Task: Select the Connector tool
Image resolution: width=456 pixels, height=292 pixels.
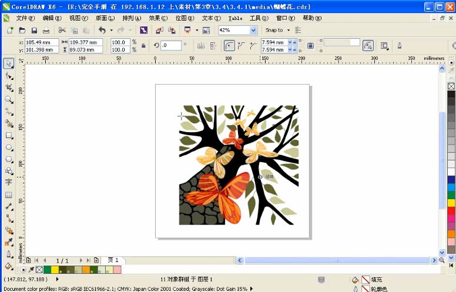Action: click(x=9, y=219)
